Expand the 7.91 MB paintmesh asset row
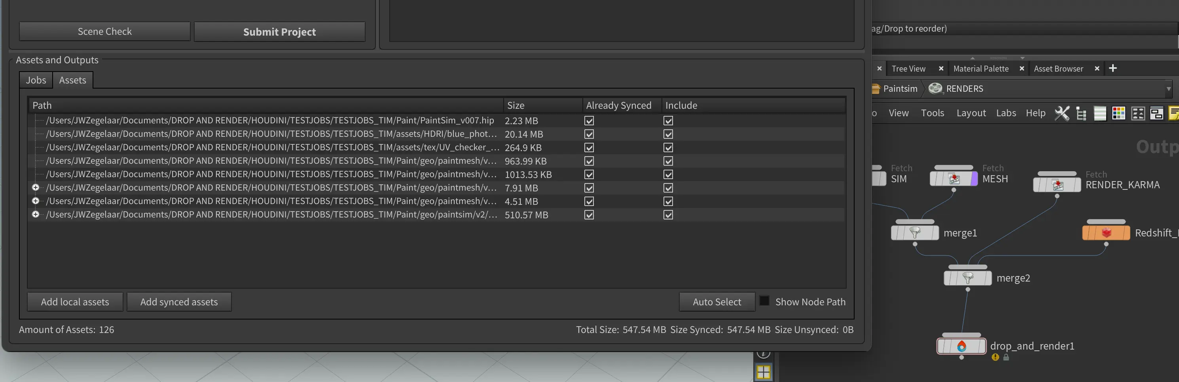The height and width of the screenshot is (382, 1179). click(x=35, y=187)
